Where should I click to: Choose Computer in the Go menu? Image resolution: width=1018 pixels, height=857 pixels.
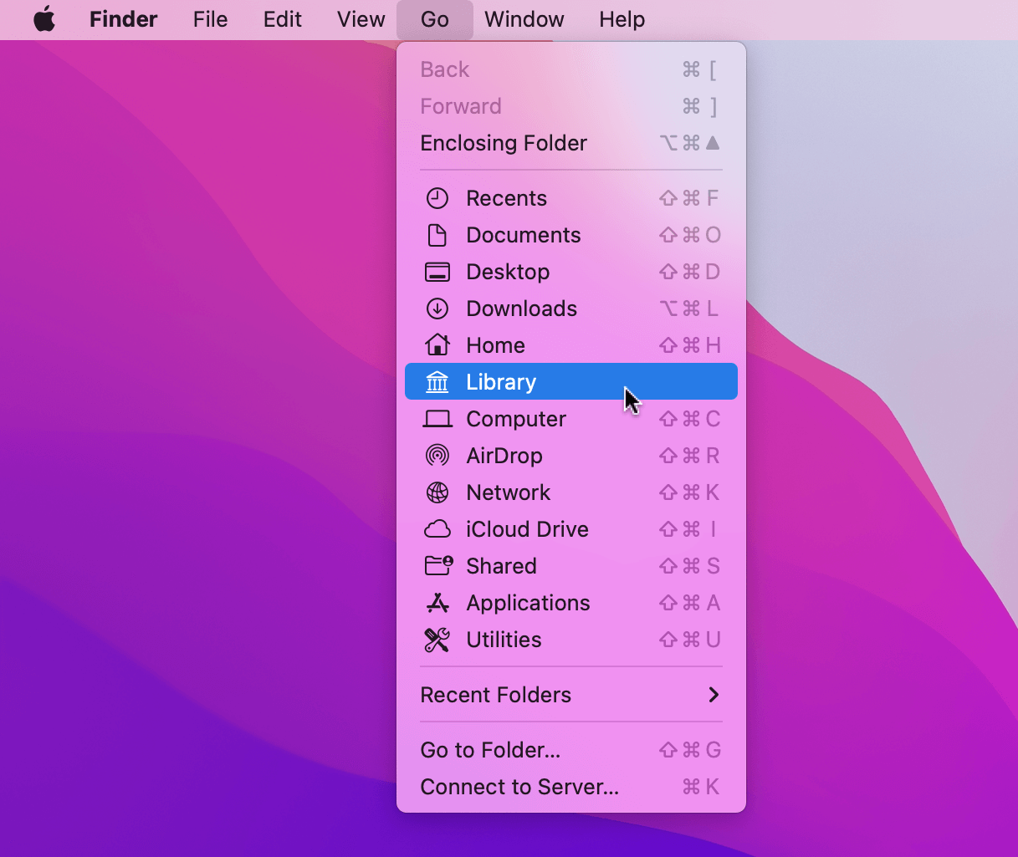pos(571,419)
